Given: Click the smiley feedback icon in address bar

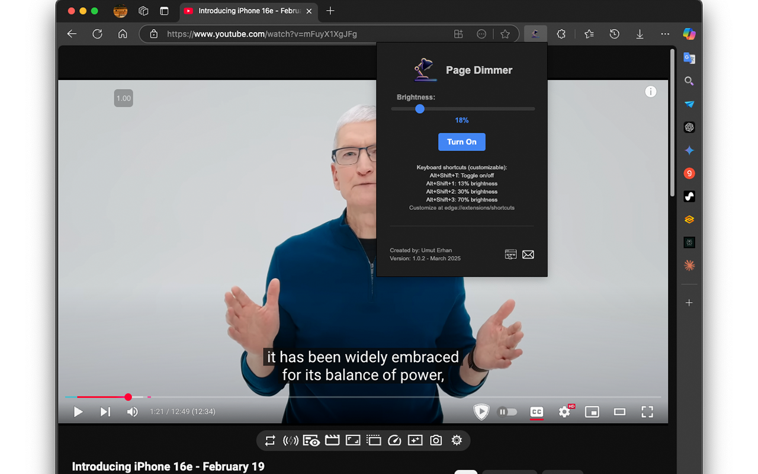Looking at the screenshot, I should (x=481, y=34).
